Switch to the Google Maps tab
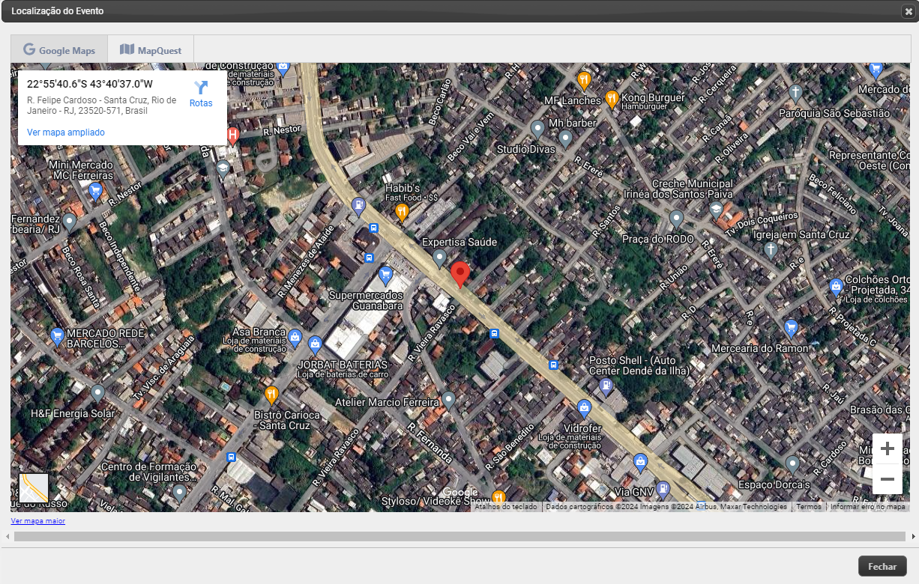 [x=59, y=49]
